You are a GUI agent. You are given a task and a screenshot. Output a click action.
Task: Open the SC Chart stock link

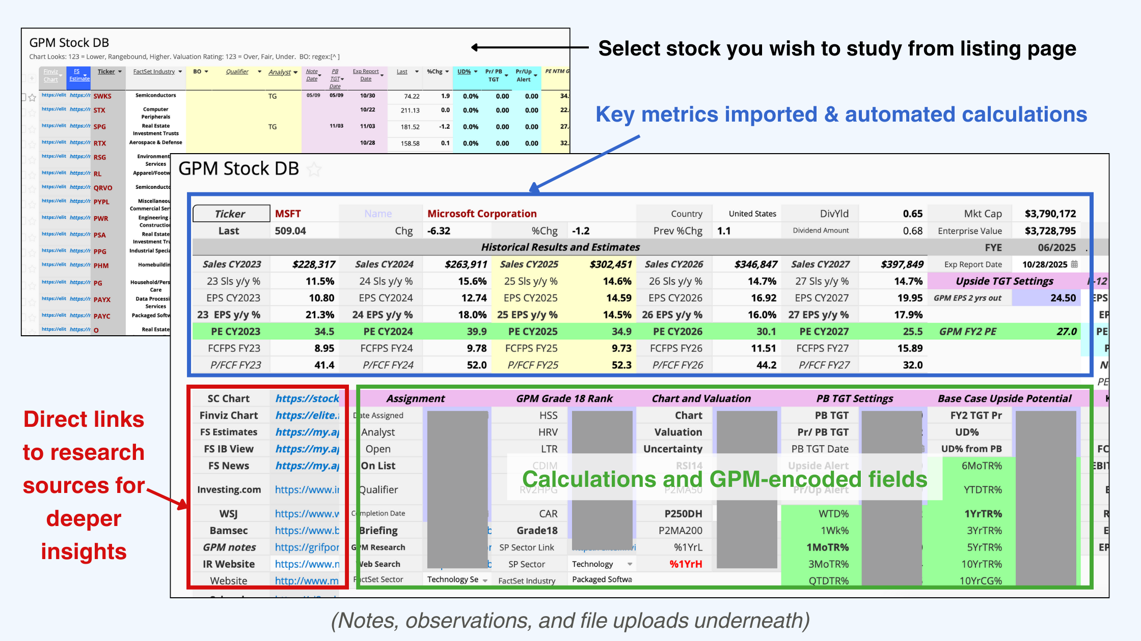[307, 398]
